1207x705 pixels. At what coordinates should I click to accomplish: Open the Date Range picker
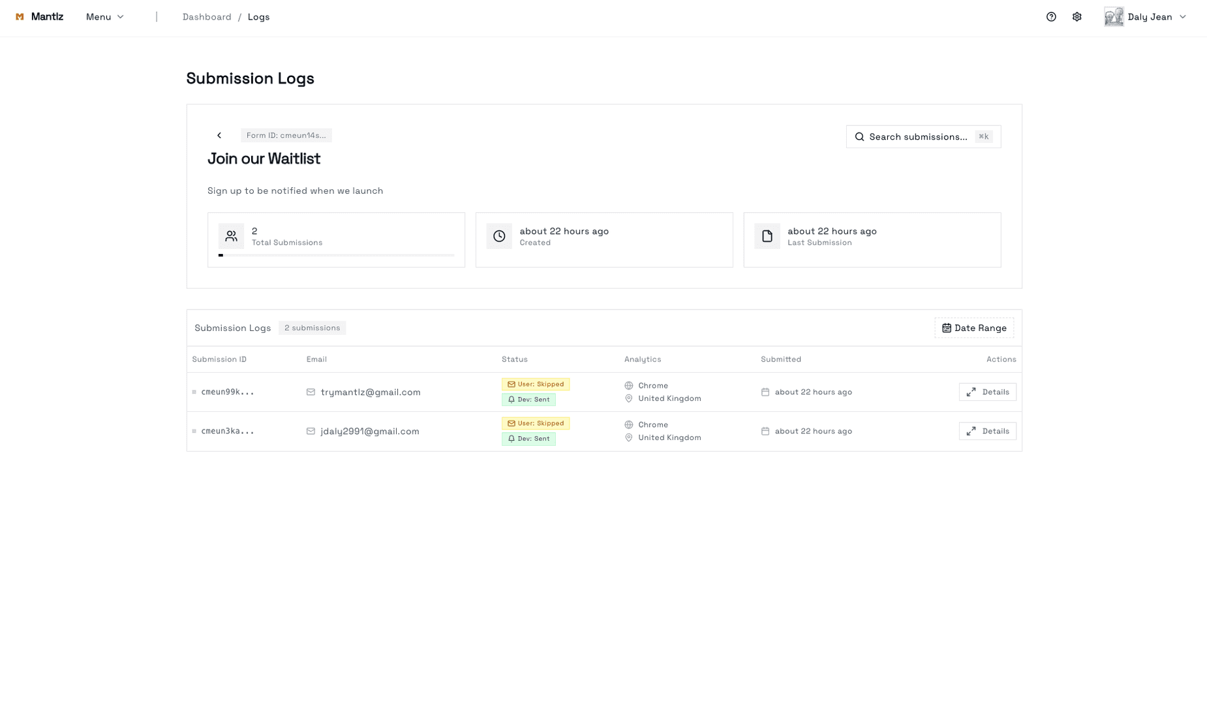[x=974, y=328]
